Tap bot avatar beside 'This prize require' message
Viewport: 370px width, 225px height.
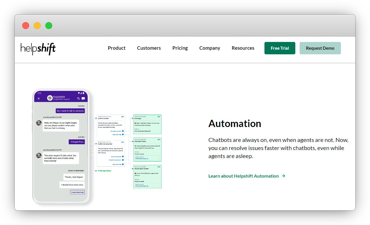click(x=39, y=155)
